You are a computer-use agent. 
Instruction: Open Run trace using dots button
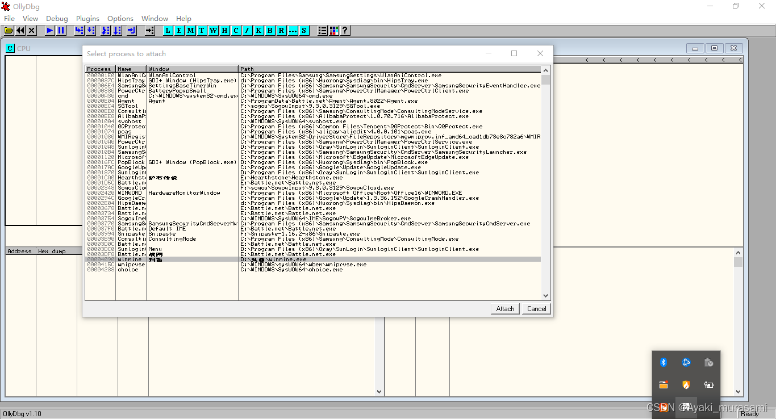coord(293,31)
